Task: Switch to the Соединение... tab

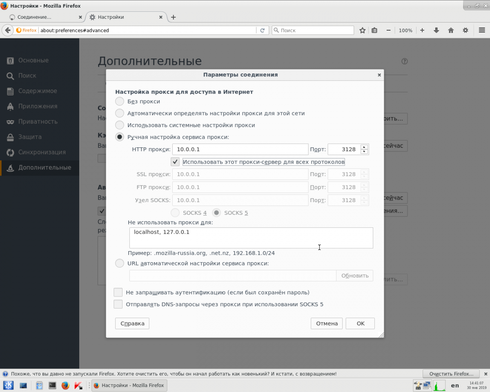Action: point(45,17)
